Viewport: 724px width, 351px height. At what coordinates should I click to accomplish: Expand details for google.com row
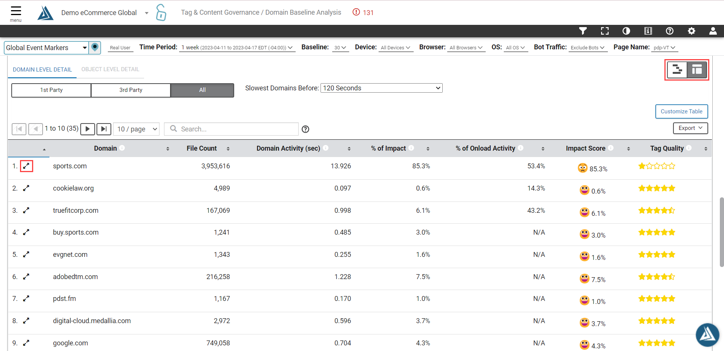click(26, 343)
